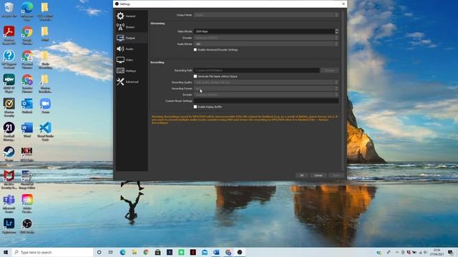The height and width of the screenshot is (257, 458).
Task: Adjust the Video Bitrate spinner arrows
Action: [336, 31]
